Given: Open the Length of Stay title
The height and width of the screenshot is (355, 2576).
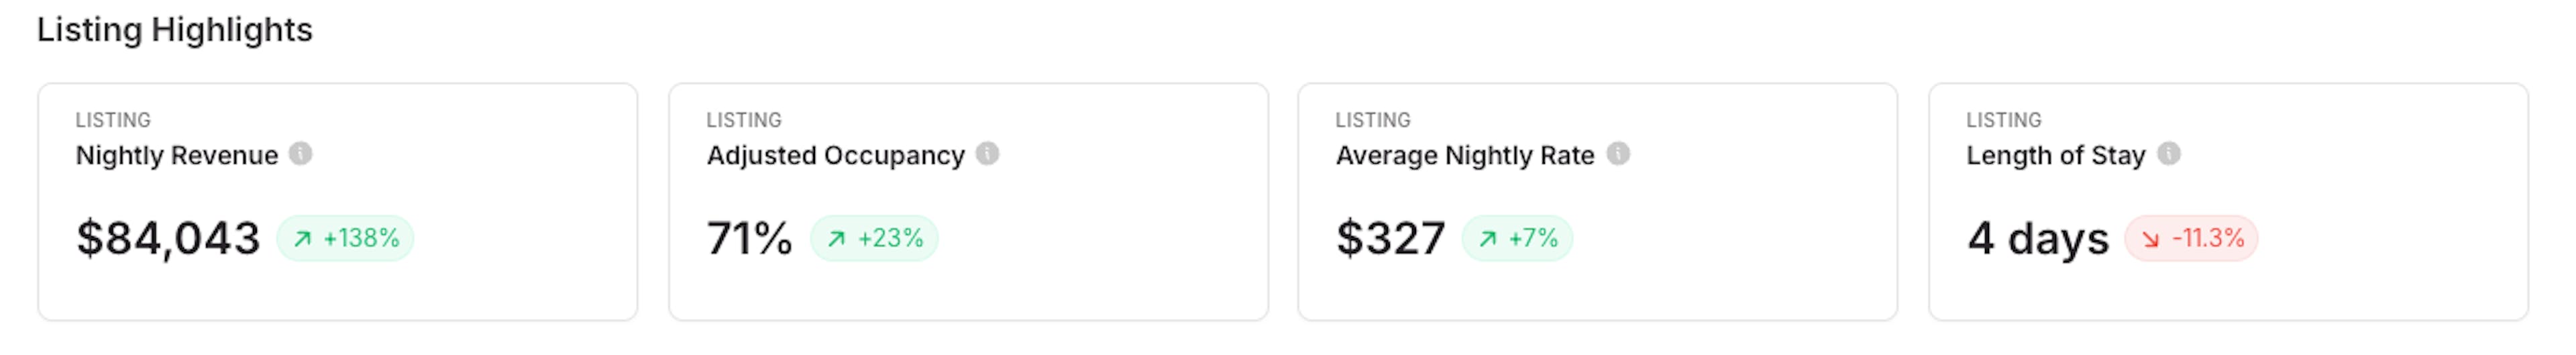Looking at the screenshot, I should click(x=2056, y=156).
